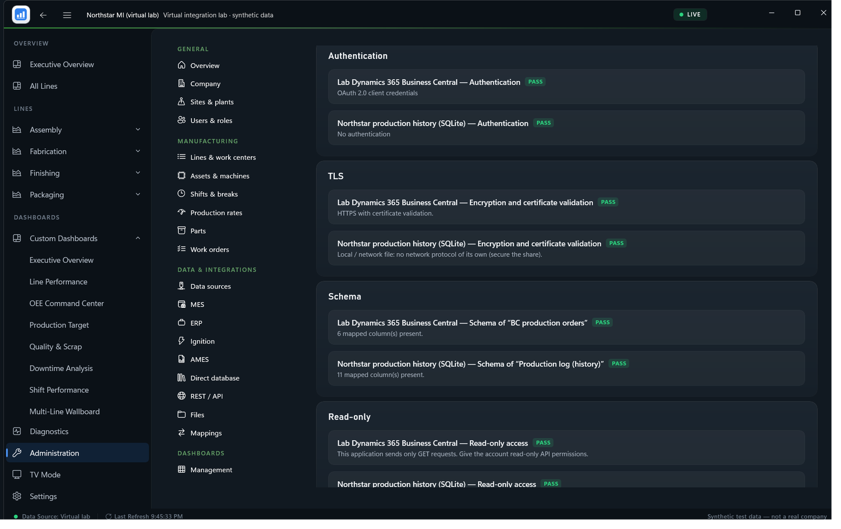Open Direct database

[x=214, y=378]
